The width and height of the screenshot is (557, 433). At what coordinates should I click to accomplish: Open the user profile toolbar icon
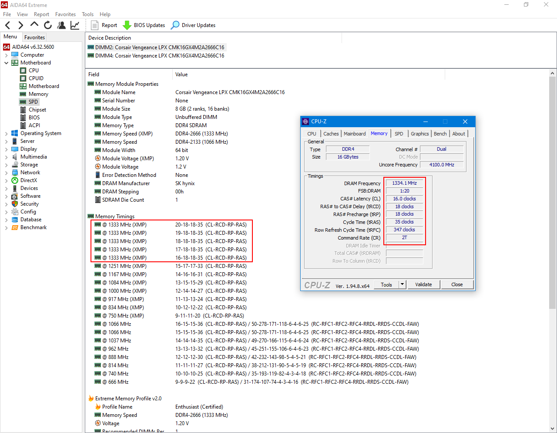click(61, 25)
